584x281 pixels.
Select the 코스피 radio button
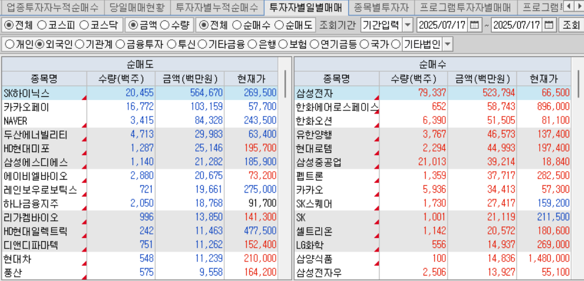(42, 25)
